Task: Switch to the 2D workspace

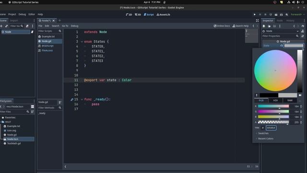Action: point(129,14)
